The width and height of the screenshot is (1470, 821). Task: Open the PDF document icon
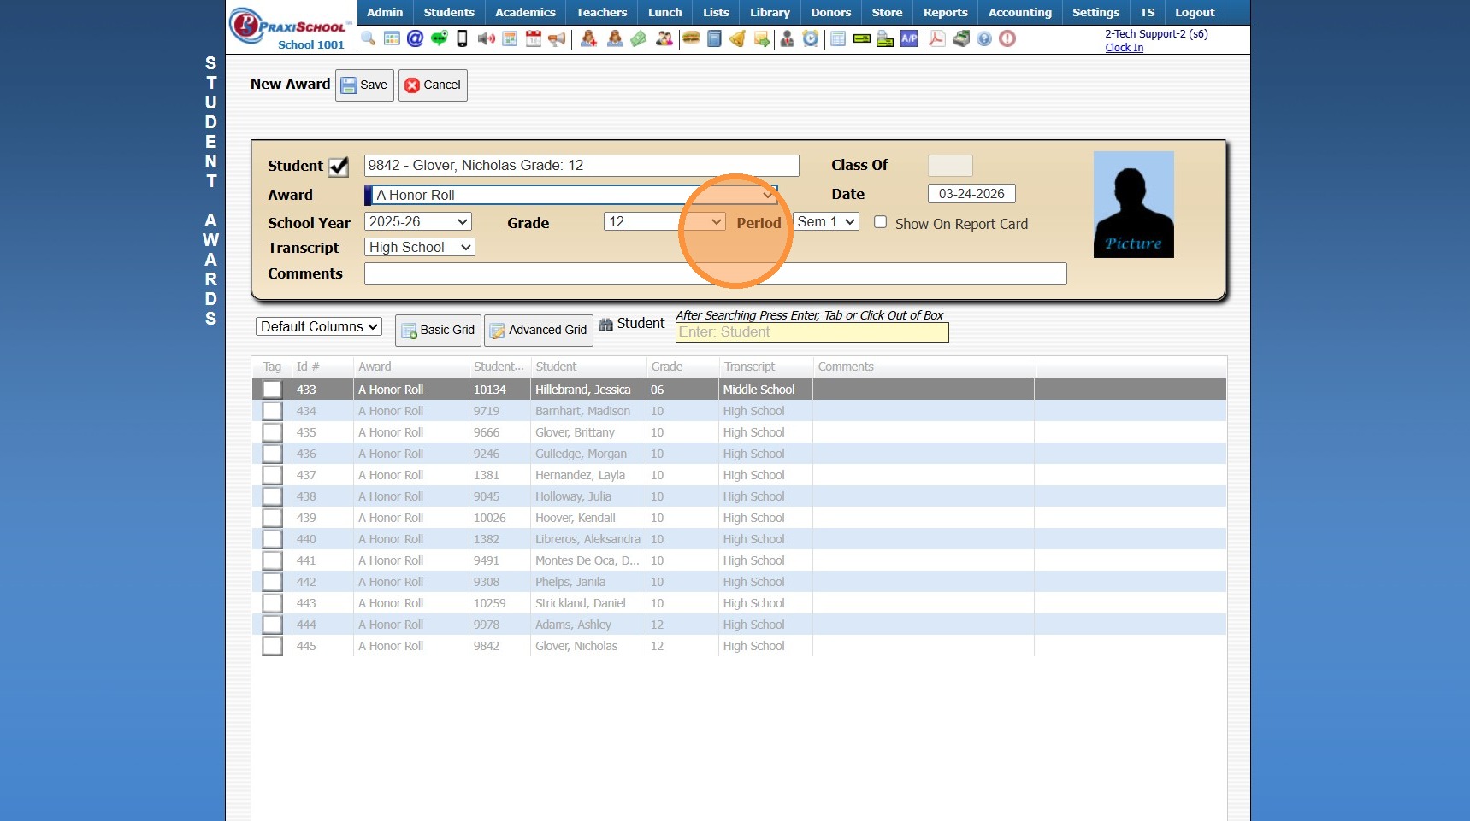(937, 38)
